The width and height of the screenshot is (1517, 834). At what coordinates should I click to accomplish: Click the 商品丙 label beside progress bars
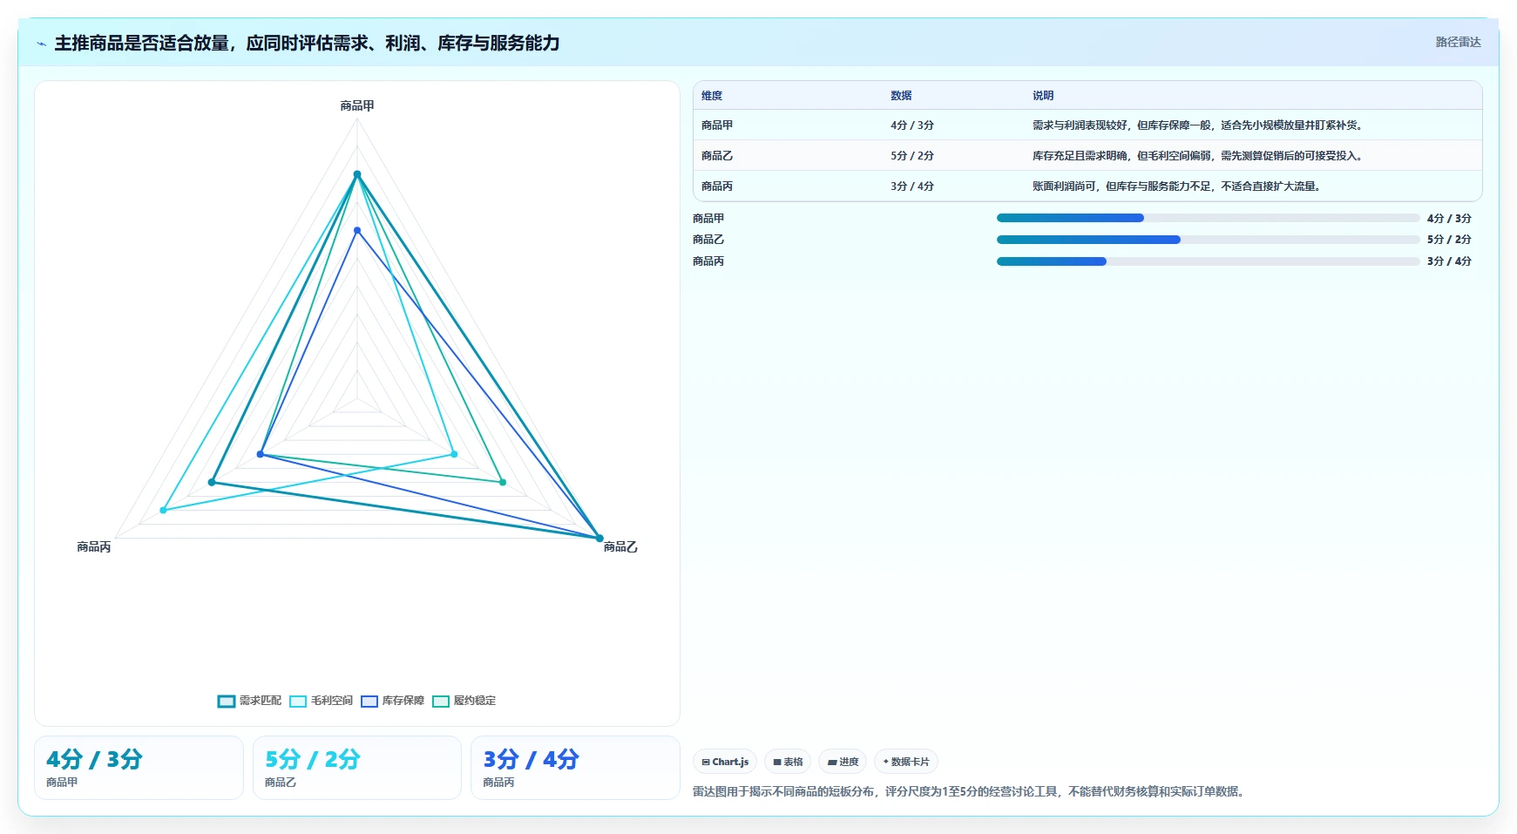click(708, 261)
